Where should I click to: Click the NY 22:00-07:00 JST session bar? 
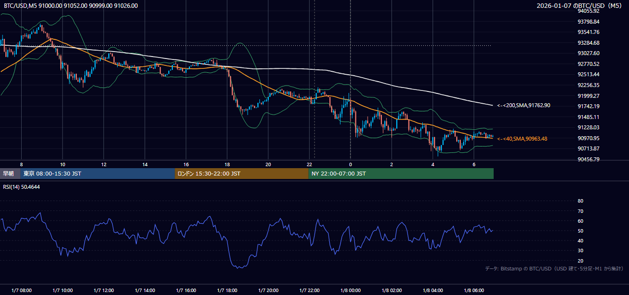click(401, 174)
